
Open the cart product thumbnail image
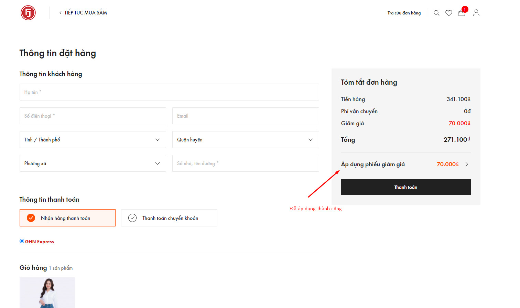point(47,293)
